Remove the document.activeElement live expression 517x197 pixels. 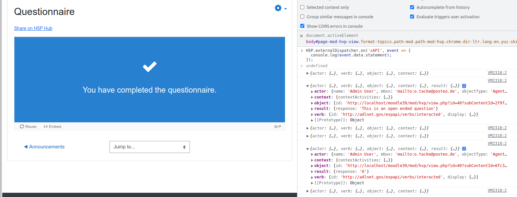coord(301,36)
